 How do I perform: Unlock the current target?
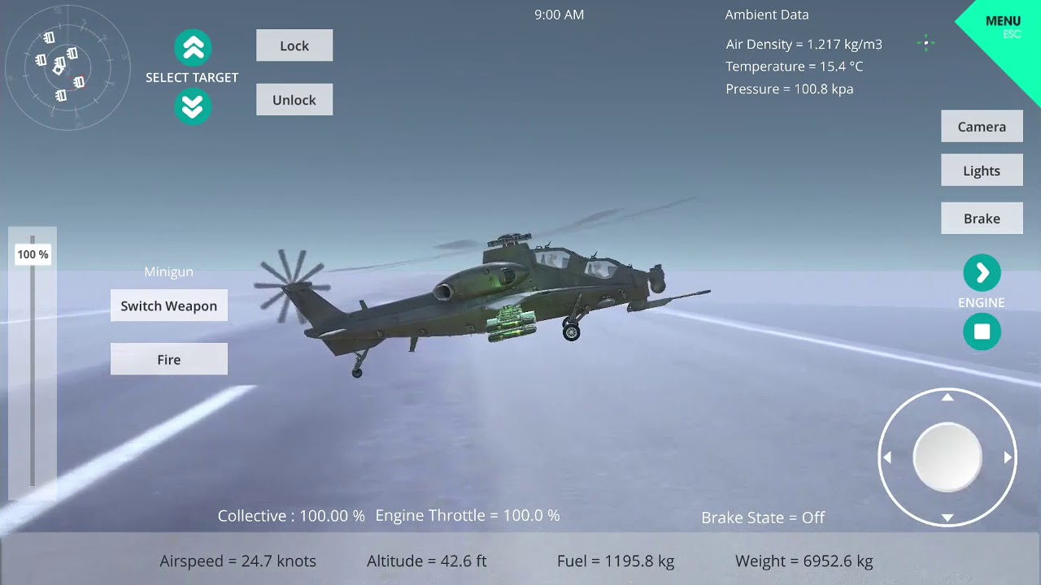pyautogui.click(x=294, y=100)
